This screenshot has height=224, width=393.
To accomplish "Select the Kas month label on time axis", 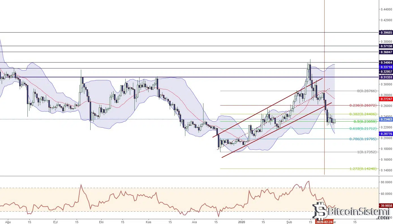I will 148,222.
